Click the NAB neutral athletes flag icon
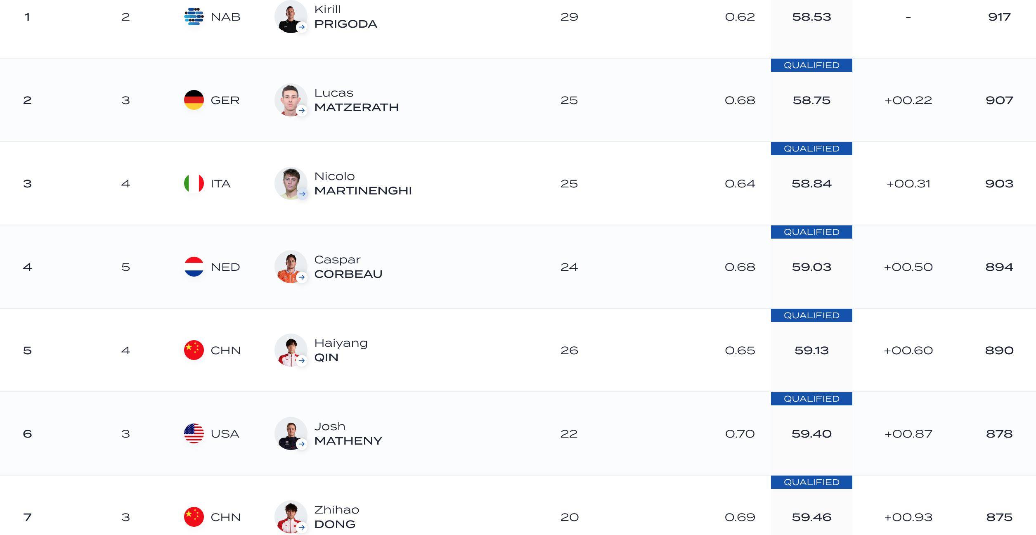 tap(194, 17)
